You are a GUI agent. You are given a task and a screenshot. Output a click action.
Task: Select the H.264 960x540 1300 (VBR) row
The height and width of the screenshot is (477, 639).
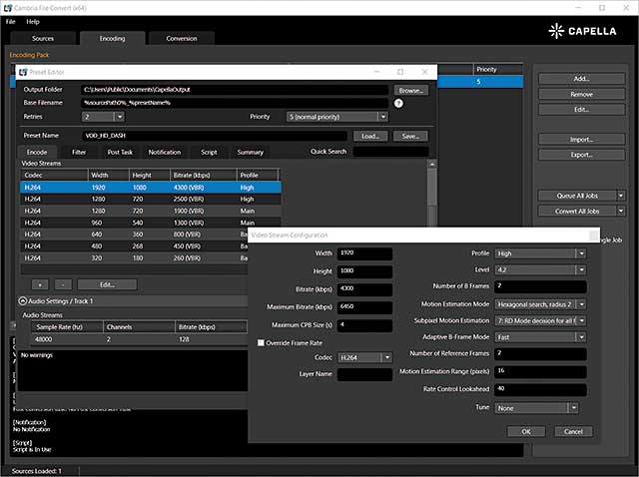(x=151, y=223)
